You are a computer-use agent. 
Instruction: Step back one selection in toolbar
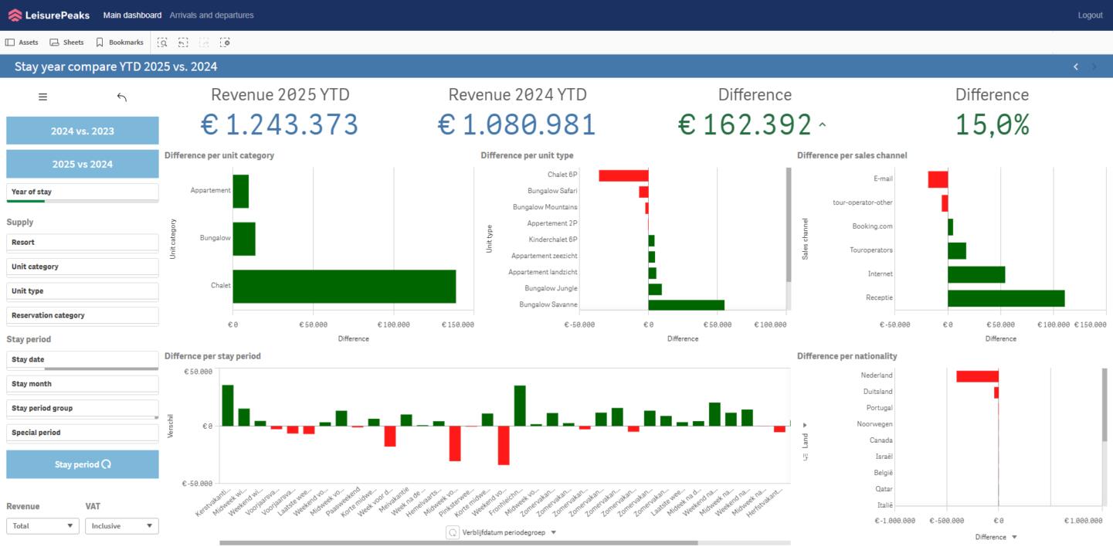[183, 42]
